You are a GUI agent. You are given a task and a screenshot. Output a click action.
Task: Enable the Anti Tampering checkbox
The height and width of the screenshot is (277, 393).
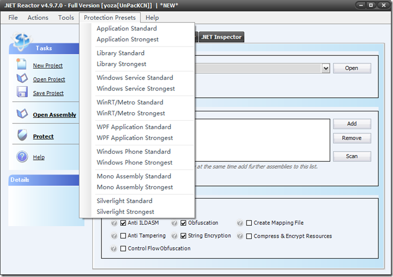coord(123,236)
